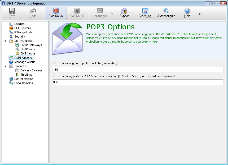
Task: Click the Start Server icon
Action: [77, 11]
